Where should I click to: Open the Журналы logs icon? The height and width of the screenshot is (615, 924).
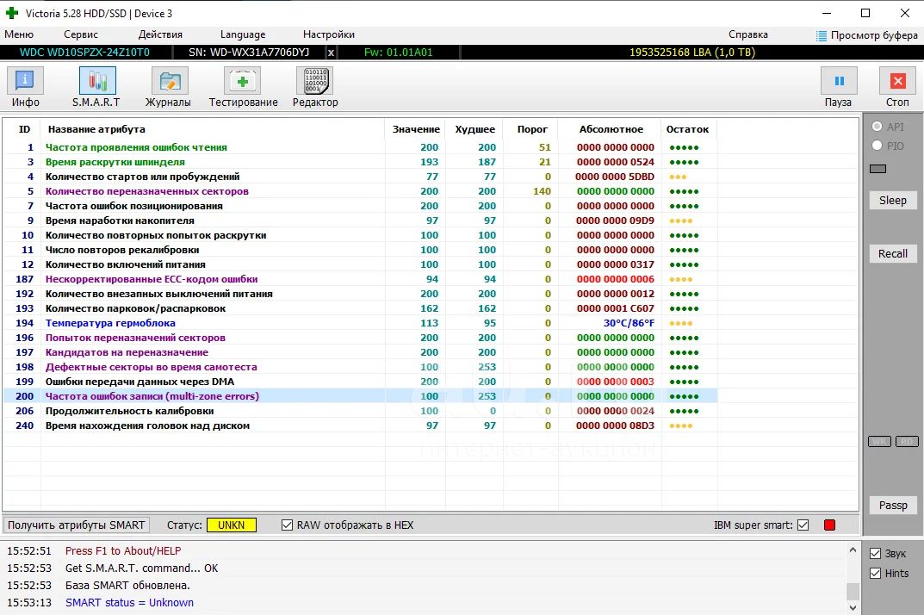pyautogui.click(x=170, y=81)
